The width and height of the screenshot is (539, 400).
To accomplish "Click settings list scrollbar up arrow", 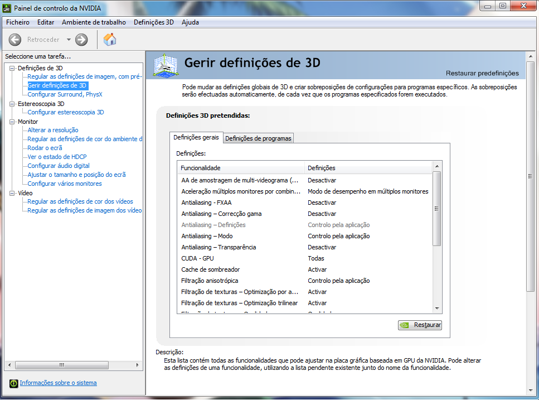I will (x=437, y=166).
